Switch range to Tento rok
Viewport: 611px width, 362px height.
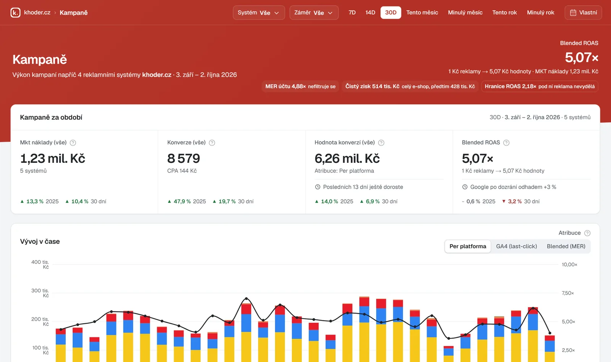click(x=504, y=13)
